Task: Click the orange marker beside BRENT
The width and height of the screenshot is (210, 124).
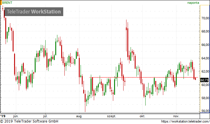Action: click(1, 3)
